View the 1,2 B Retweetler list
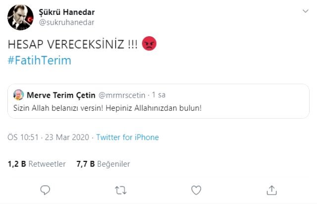Screen dimensions: 317x204 (x=37, y=164)
